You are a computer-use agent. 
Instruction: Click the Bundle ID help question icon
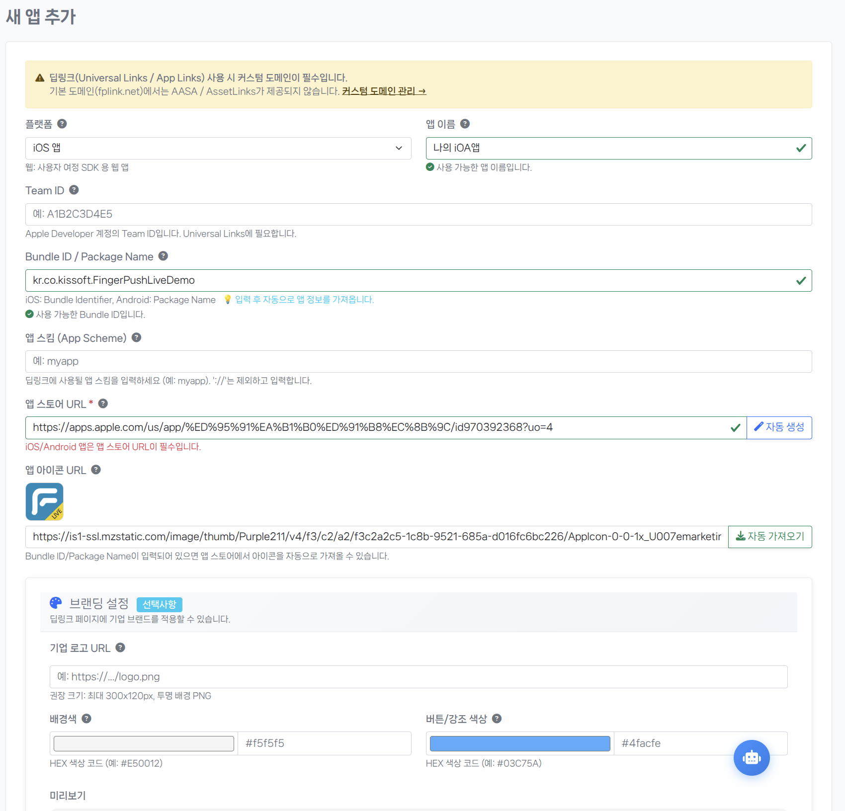[x=163, y=256]
